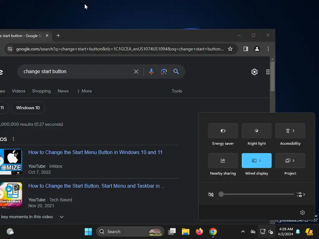Open a new Chrome tab with plus
The image size is (319, 239).
coord(58,35)
